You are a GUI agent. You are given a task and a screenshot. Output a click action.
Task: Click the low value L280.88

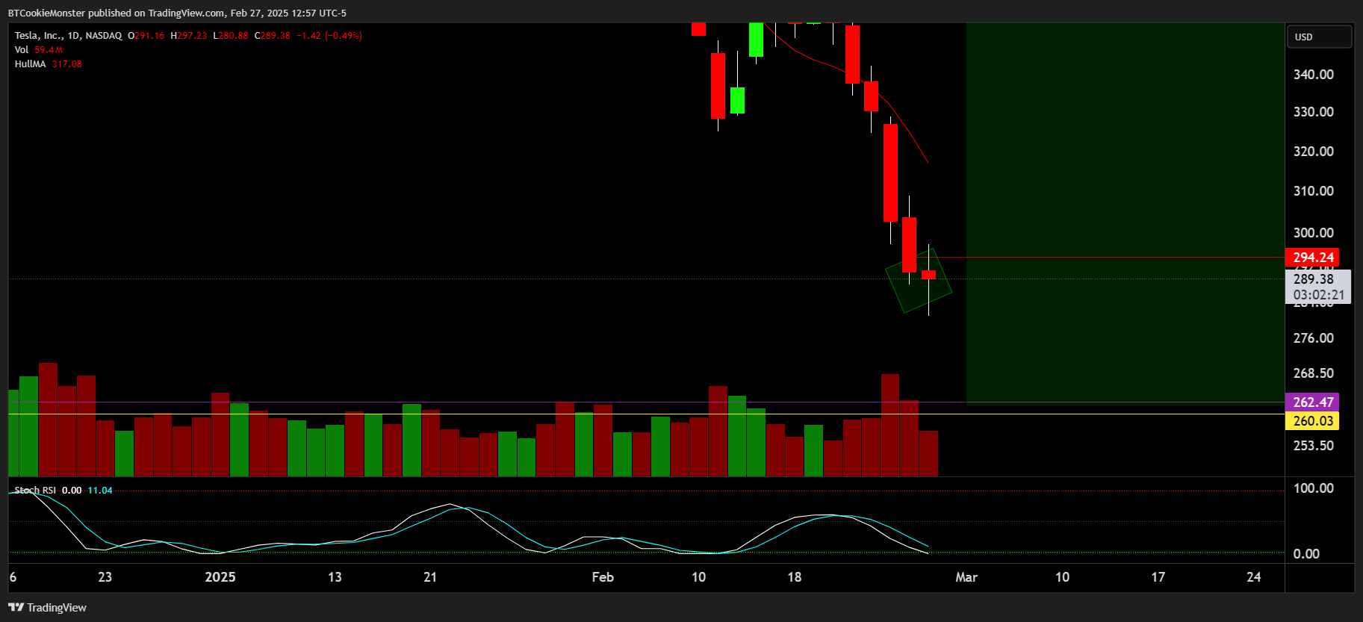click(x=230, y=35)
